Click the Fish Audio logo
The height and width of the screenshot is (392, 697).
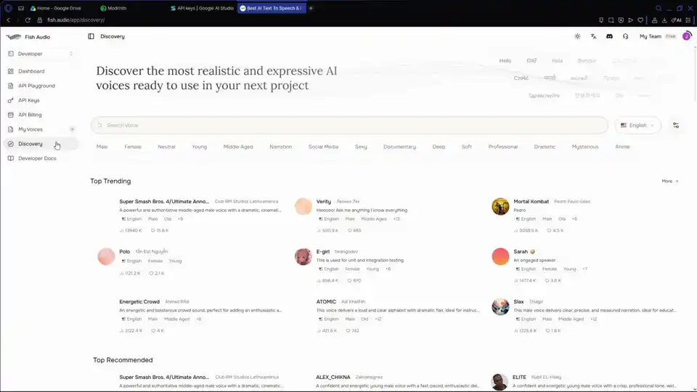[x=13, y=37]
